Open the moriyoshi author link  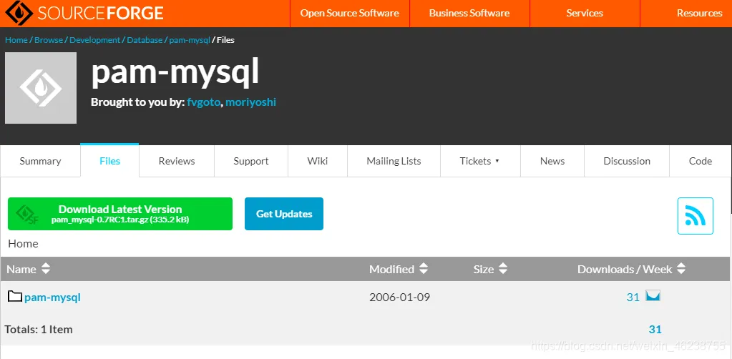(250, 102)
